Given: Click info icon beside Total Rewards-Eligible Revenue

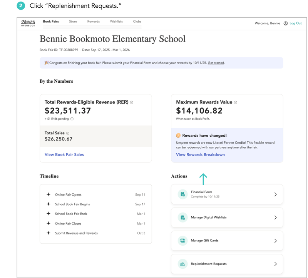Looking at the screenshot, I should pos(132,102).
